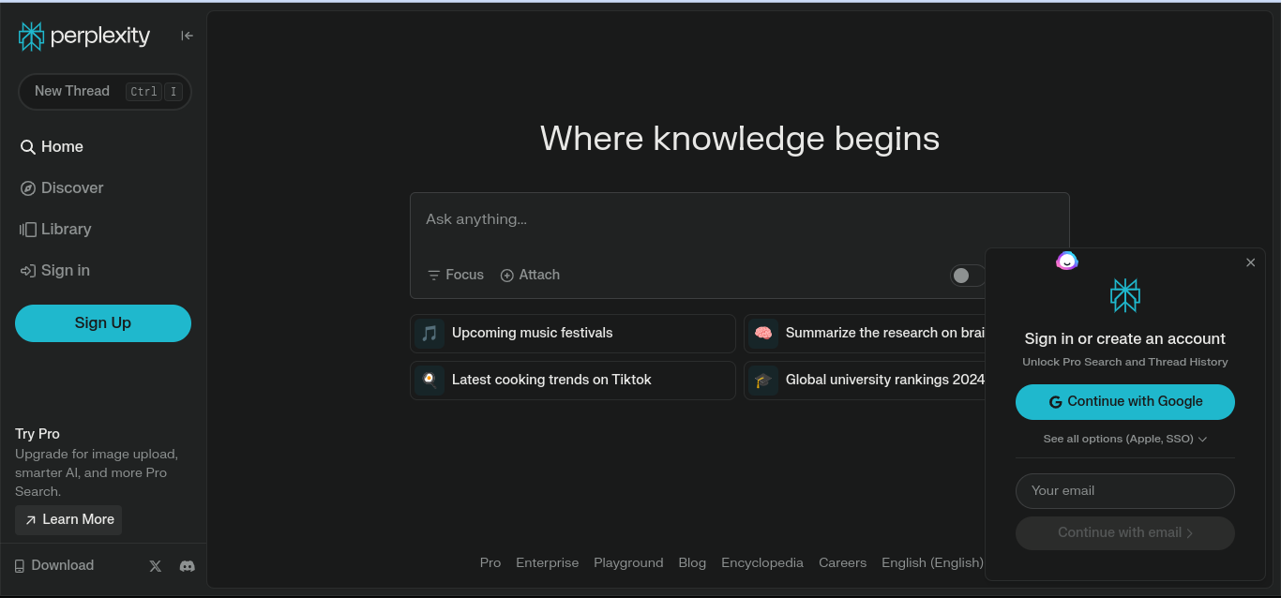Collapse the sidebar with arrow icon
This screenshot has width=1281, height=598.
coord(187,36)
